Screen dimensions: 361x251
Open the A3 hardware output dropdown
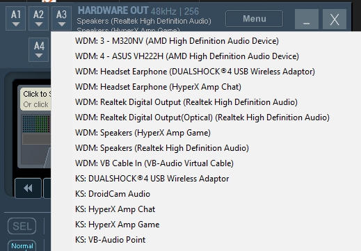[61, 18]
